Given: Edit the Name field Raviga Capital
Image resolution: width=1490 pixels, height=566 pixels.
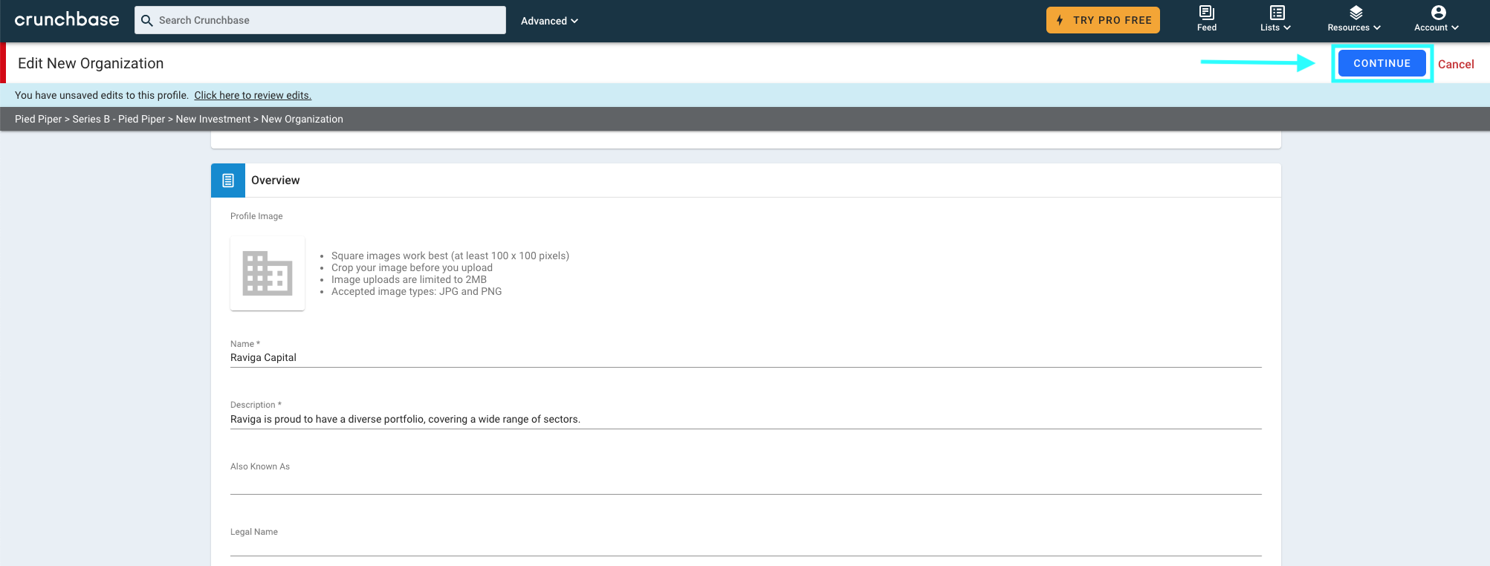Looking at the screenshot, I should 746,357.
